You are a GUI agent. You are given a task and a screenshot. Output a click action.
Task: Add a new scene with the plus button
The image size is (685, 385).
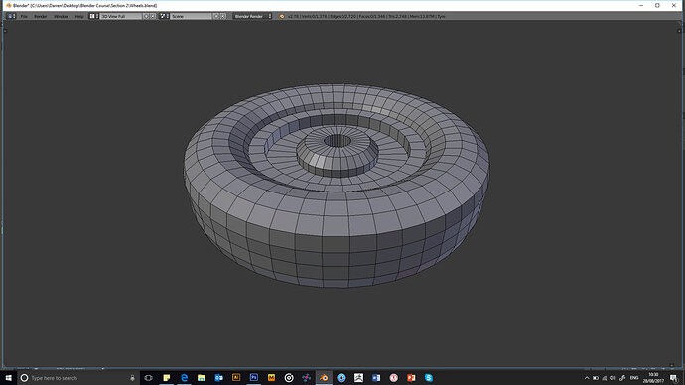point(216,16)
